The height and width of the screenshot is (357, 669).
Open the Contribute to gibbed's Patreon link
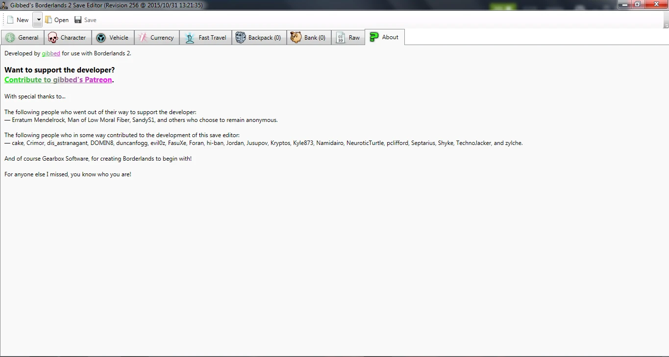coord(58,79)
